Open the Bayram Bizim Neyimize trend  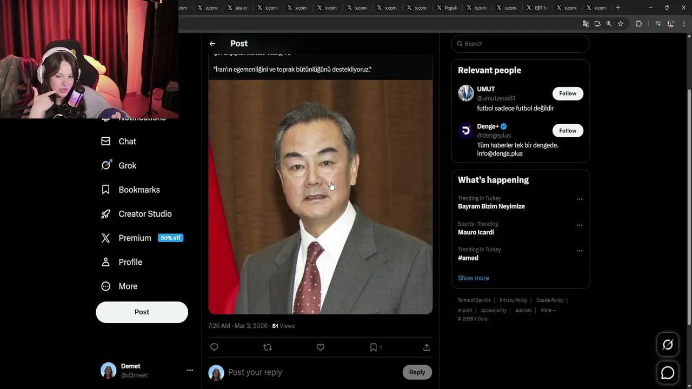point(491,206)
